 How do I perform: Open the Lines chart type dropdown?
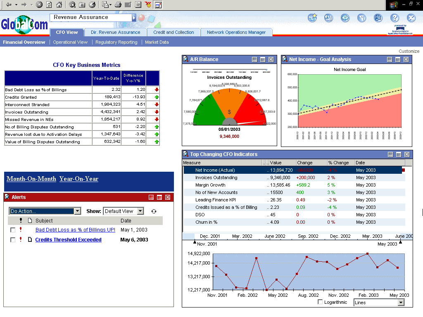[x=379, y=303]
